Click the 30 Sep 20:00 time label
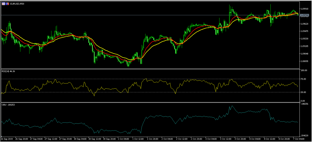Image resolution: width=312 pixels, height=142 pixels. coord(110,138)
